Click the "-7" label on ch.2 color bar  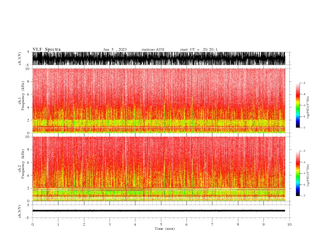[x=303, y=196]
